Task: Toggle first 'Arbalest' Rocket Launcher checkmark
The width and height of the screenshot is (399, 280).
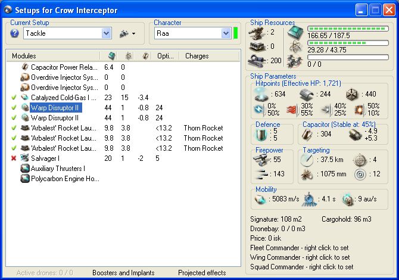Action: click(14, 127)
